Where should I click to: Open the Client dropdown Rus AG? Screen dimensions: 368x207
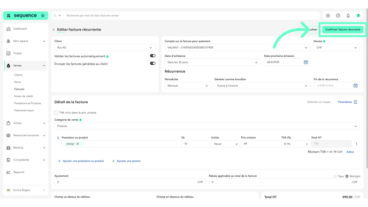click(x=105, y=48)
